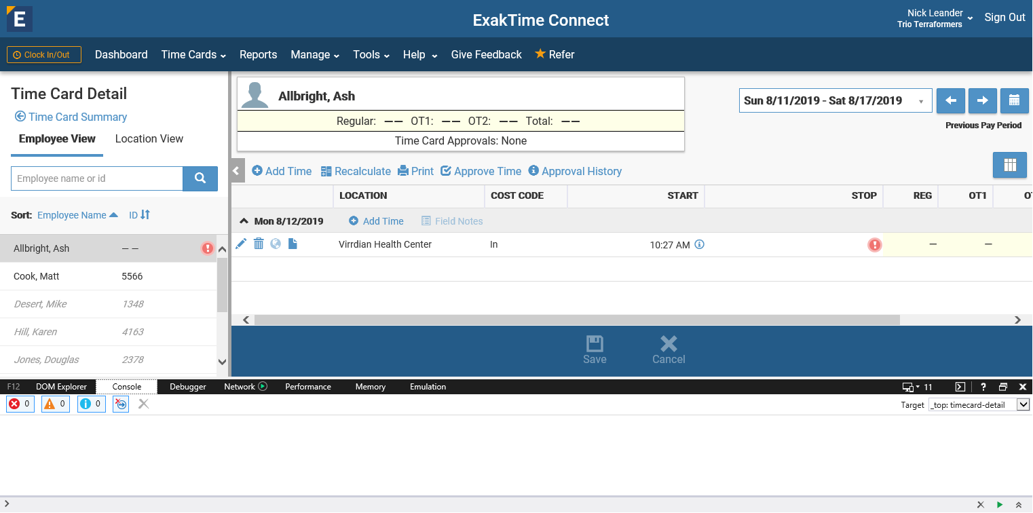Click the alert icon beside Allbright, Ash

(x=208, y=248)
